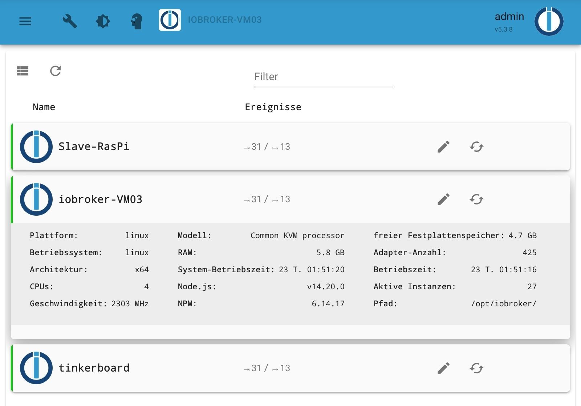Collapse the iobroker-VM03 host card

(290, 199)
